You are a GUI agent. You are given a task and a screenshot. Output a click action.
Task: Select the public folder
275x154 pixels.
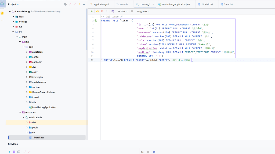click(x=35, y=128)
